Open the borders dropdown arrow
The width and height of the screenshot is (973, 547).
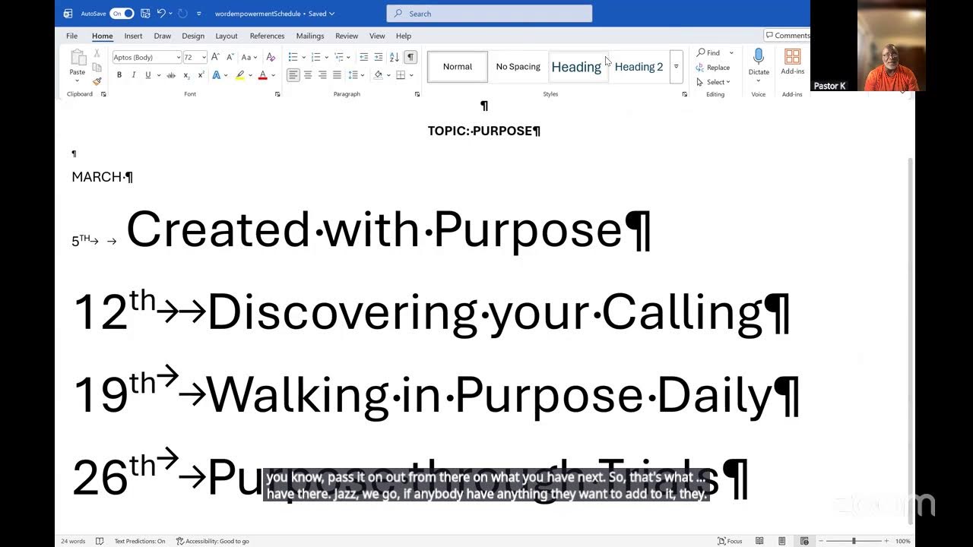[411, 75]
